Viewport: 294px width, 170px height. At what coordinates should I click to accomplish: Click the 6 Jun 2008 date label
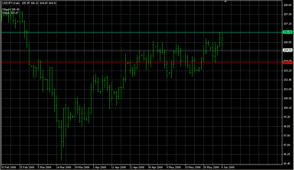(x=228, y=167)
